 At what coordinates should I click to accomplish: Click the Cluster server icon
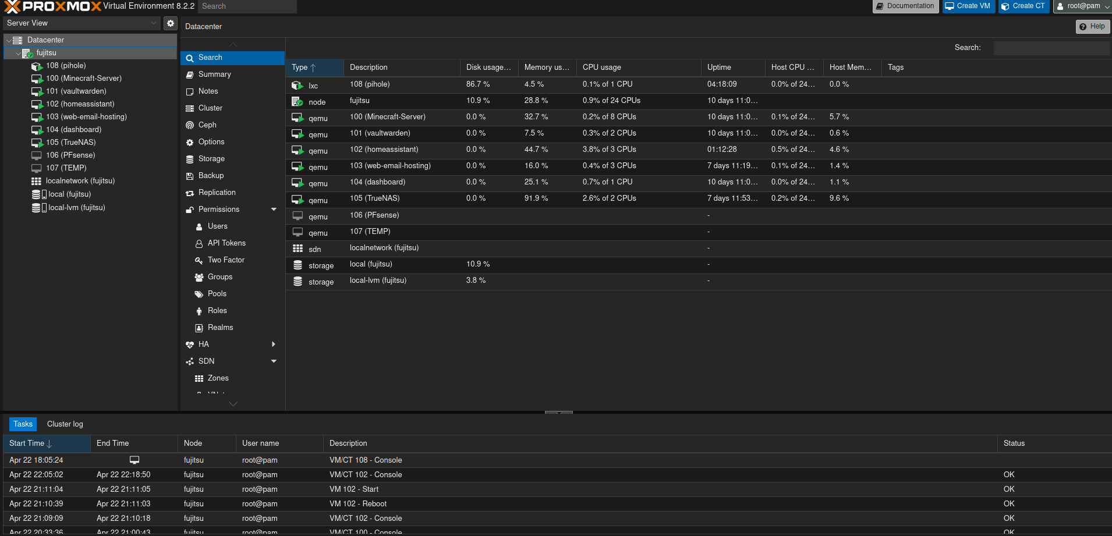click(x=190, y=108)
